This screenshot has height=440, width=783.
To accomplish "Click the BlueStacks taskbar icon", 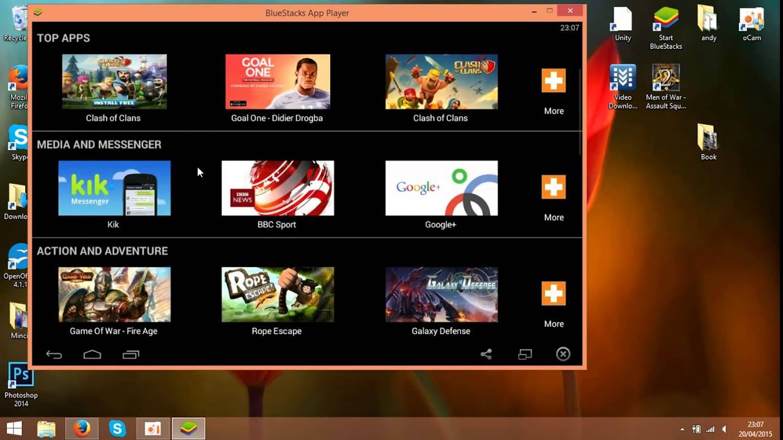I will pos(188,429).
